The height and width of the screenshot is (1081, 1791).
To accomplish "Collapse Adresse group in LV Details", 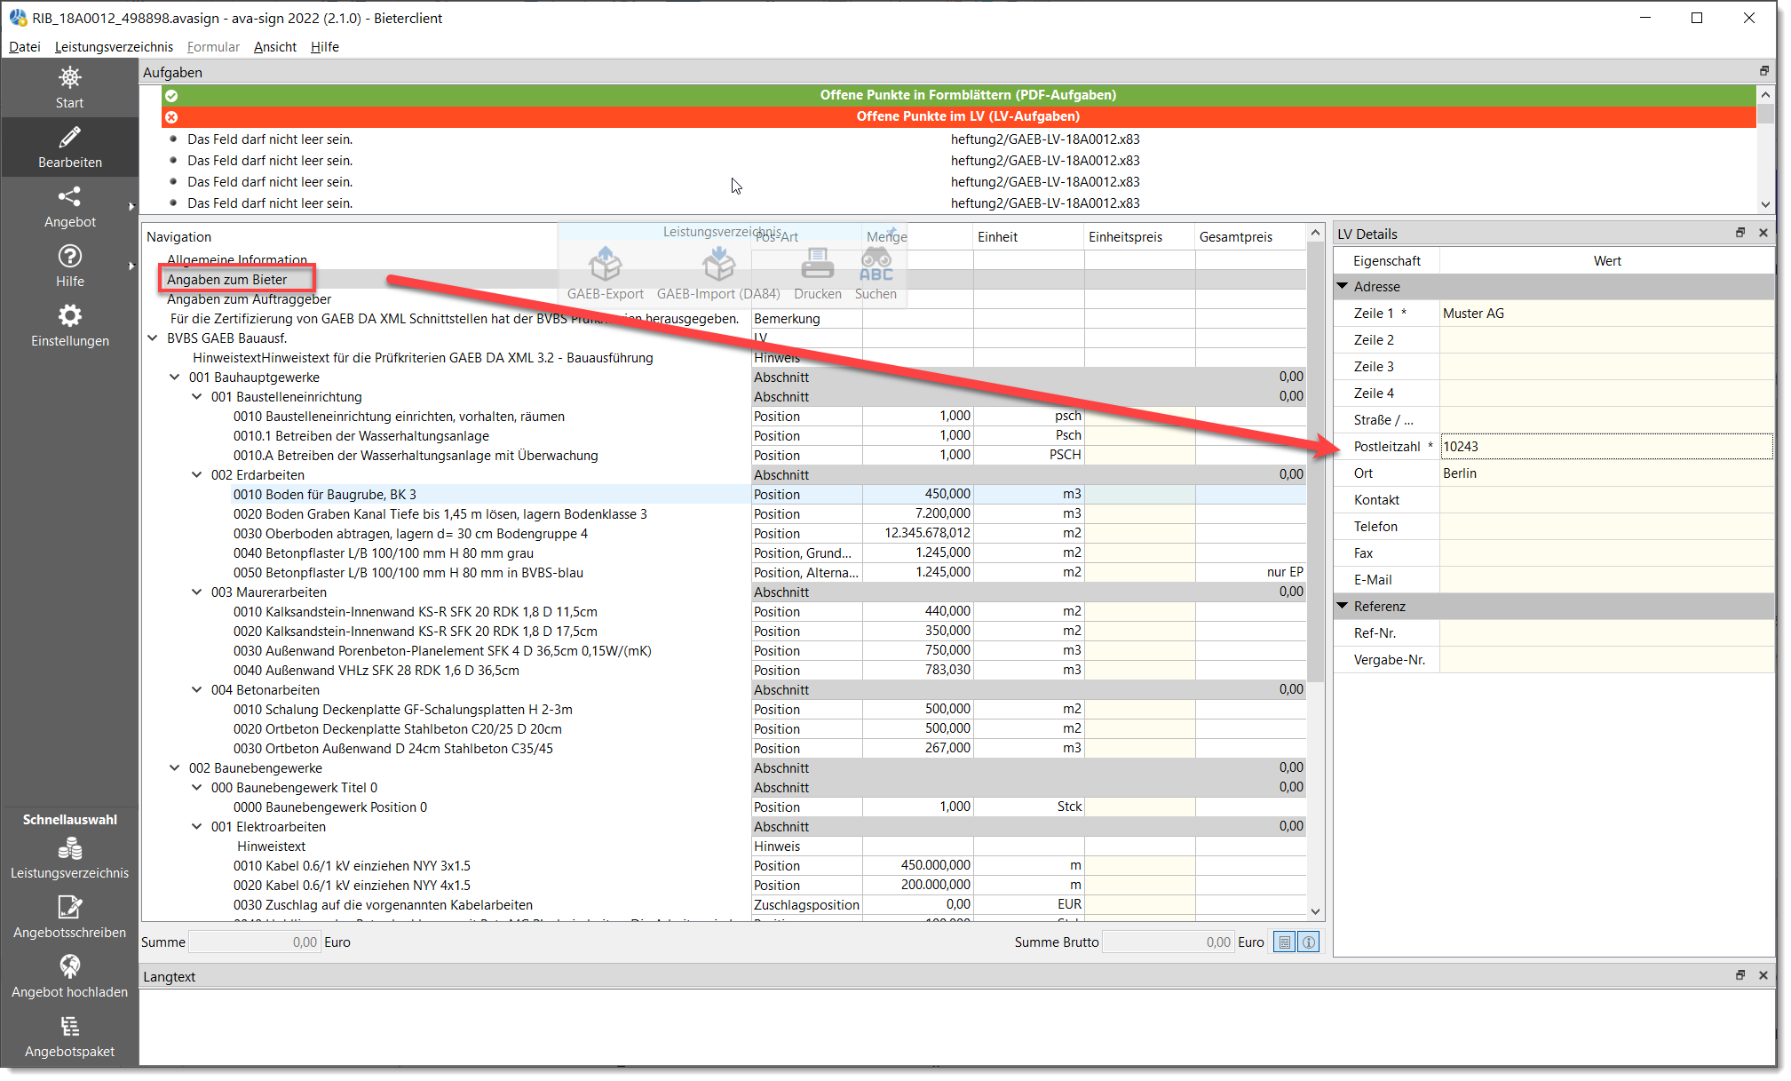I will (x=1343, y=286).
